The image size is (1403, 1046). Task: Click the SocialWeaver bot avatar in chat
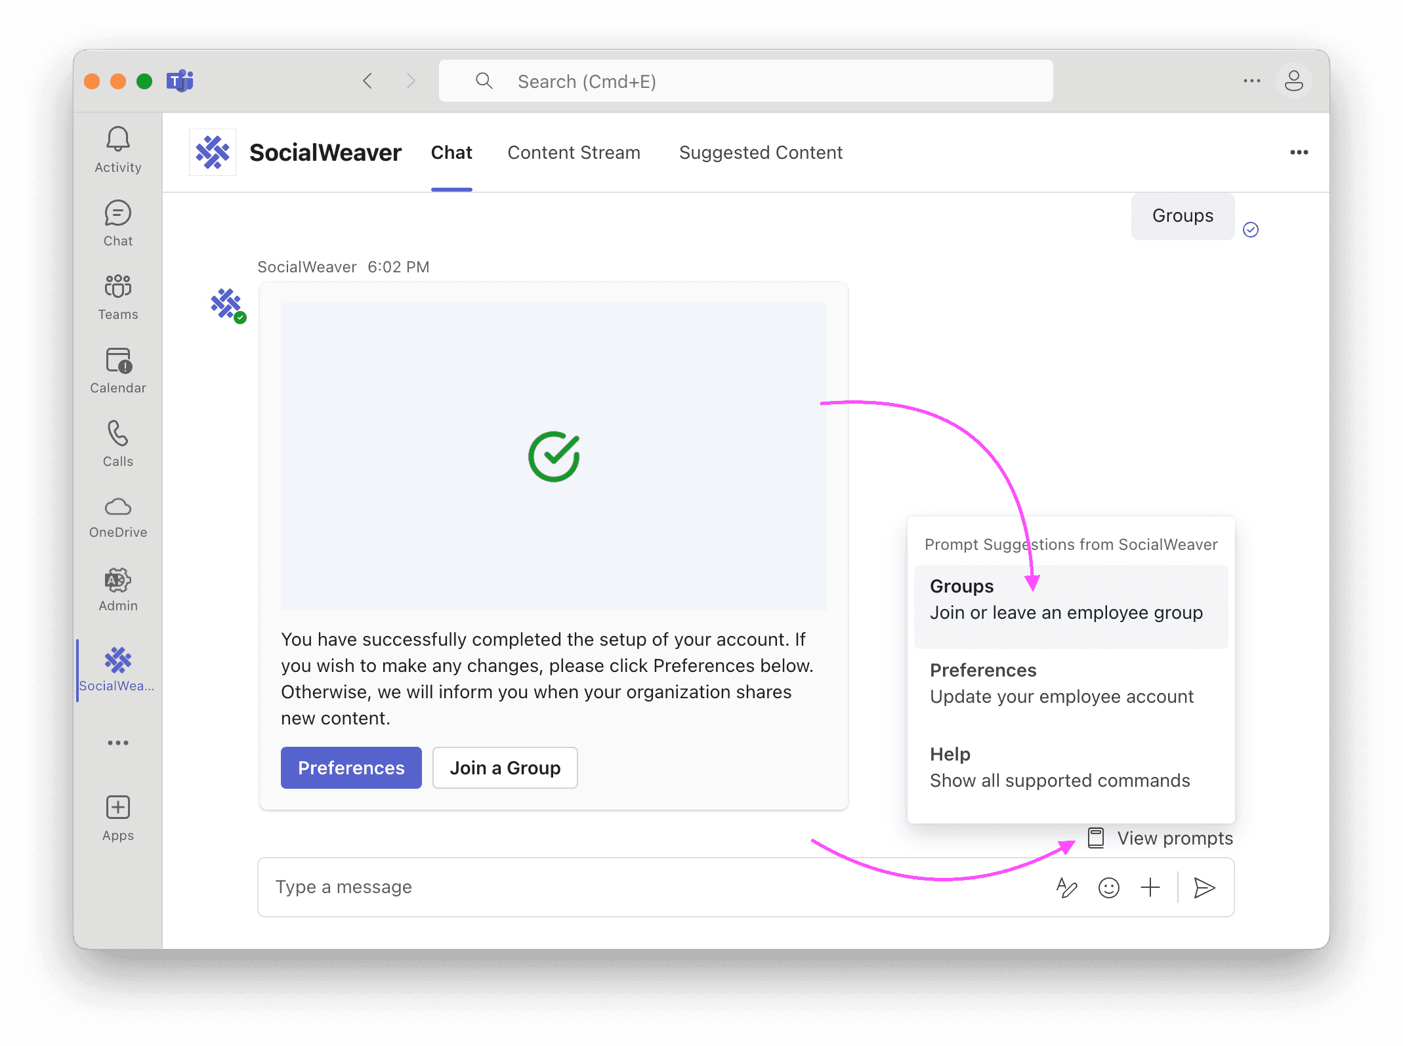tap(227, 305)
